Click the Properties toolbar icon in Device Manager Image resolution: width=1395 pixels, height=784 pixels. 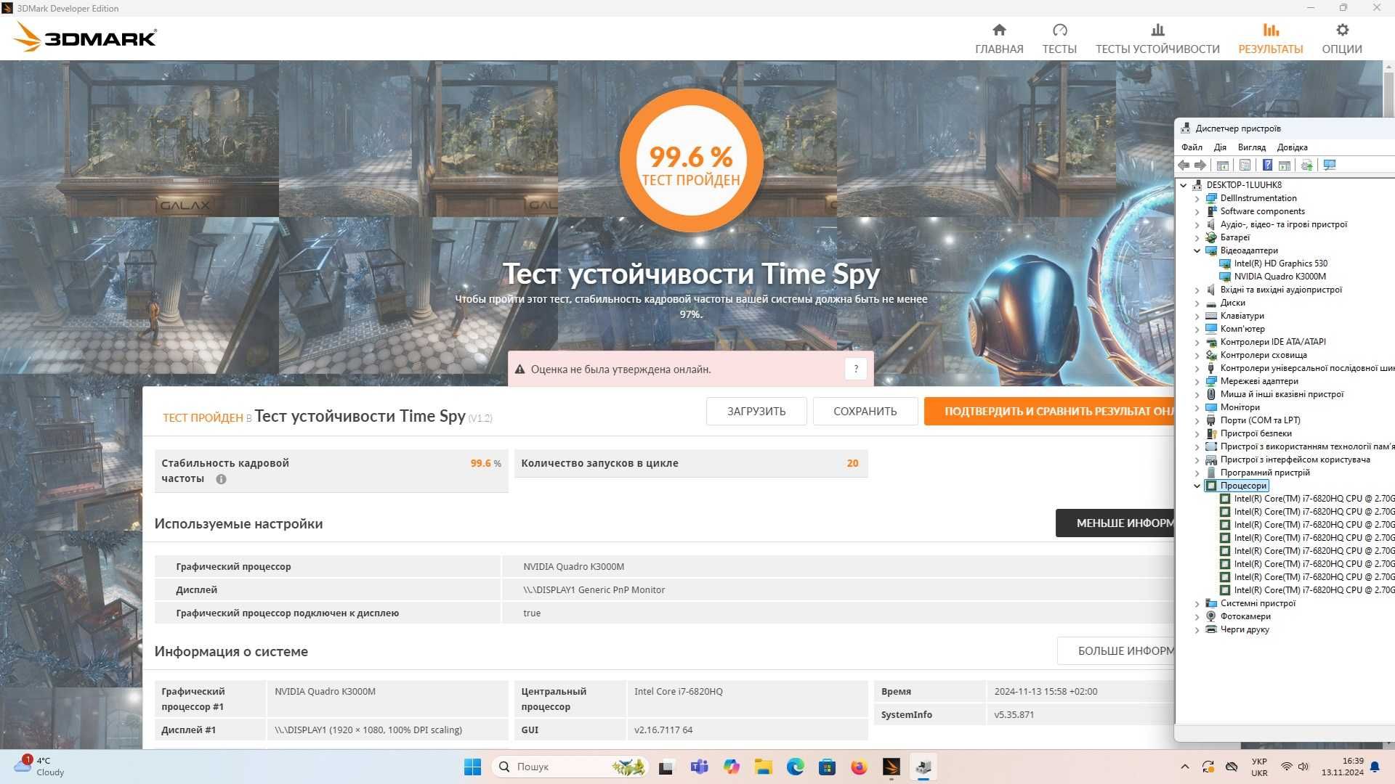tap(1245, 165)
